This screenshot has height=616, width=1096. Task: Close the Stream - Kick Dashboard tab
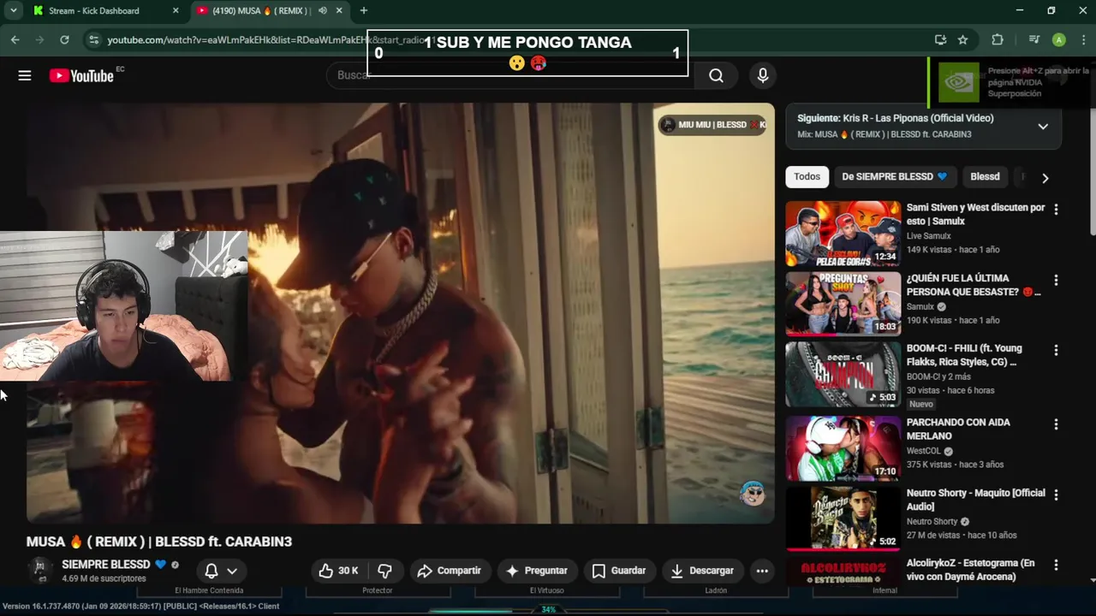(176, 10)
